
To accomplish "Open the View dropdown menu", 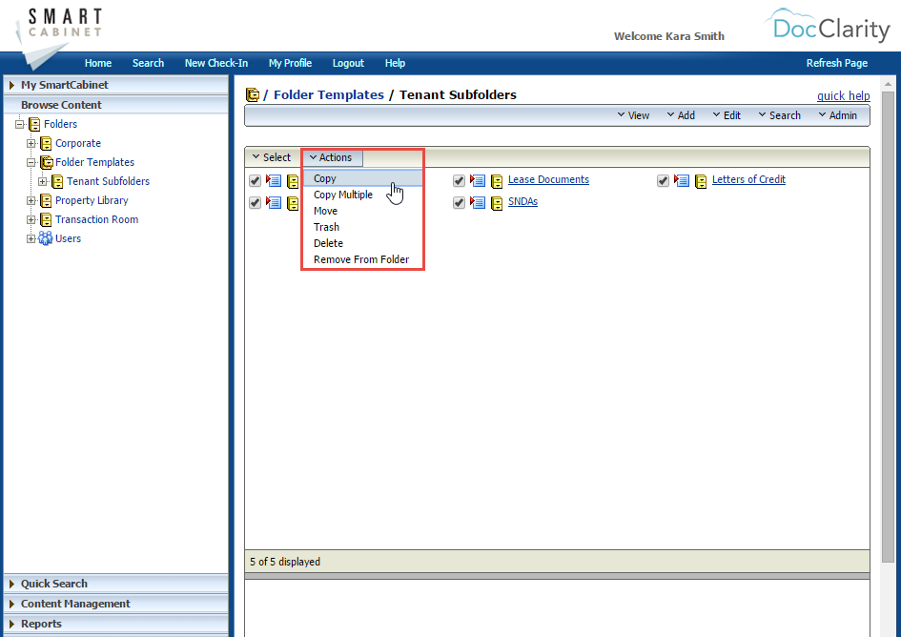I will (633, 114).
